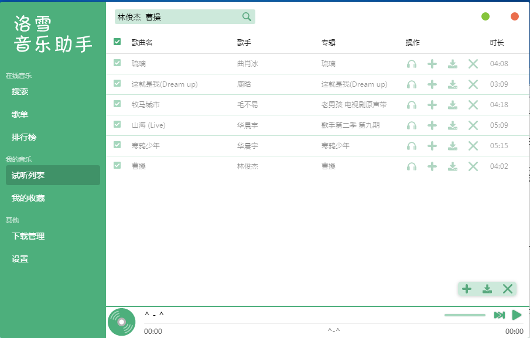Click singer name 鹿晗
530x338 pixels.
click(244, 84)
